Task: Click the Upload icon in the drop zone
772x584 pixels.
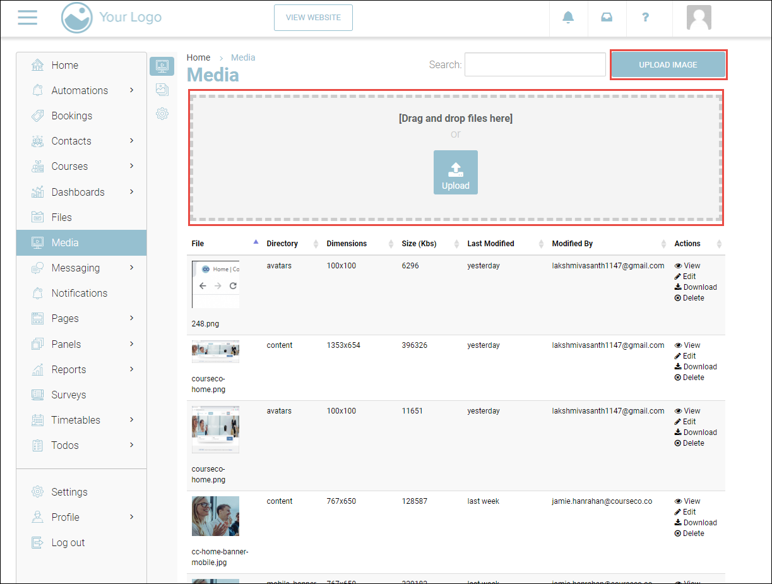Action: coord(455,172)
